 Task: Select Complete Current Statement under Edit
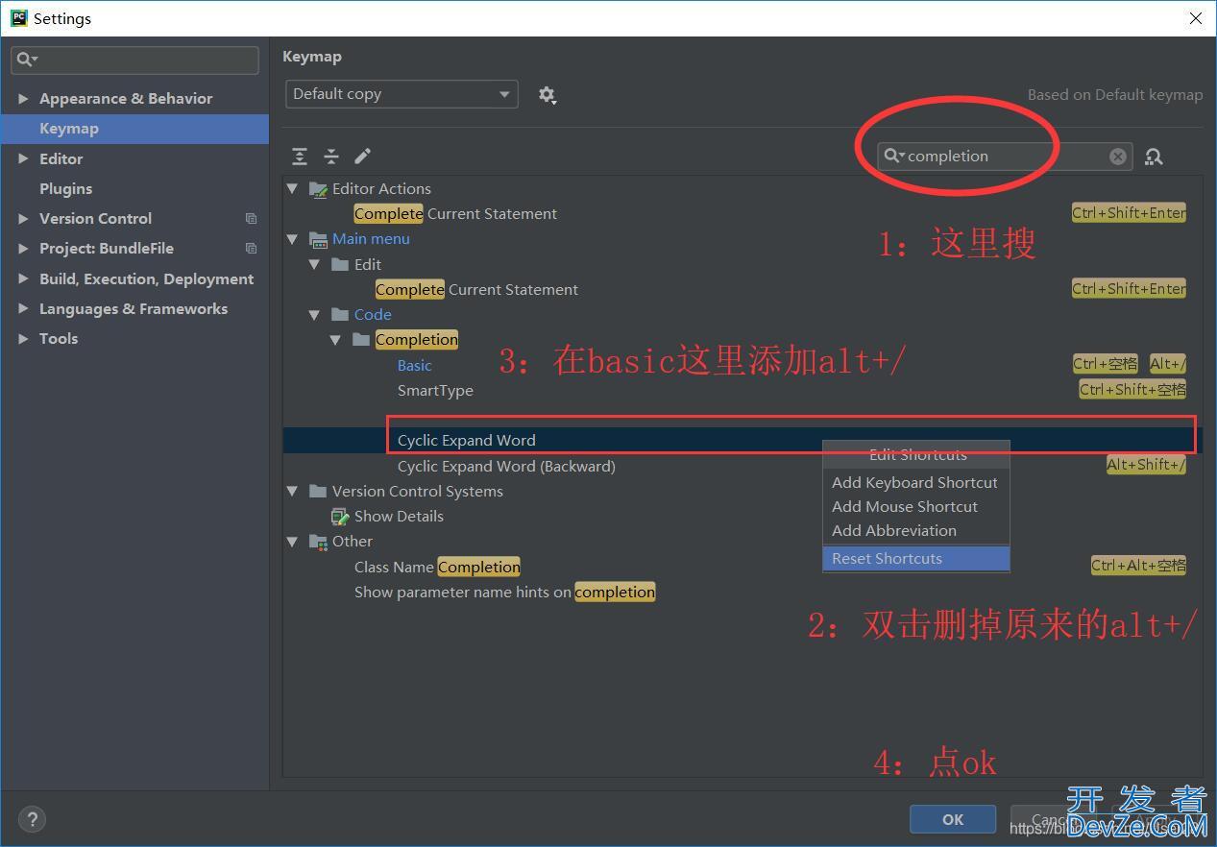click(476, 289)
